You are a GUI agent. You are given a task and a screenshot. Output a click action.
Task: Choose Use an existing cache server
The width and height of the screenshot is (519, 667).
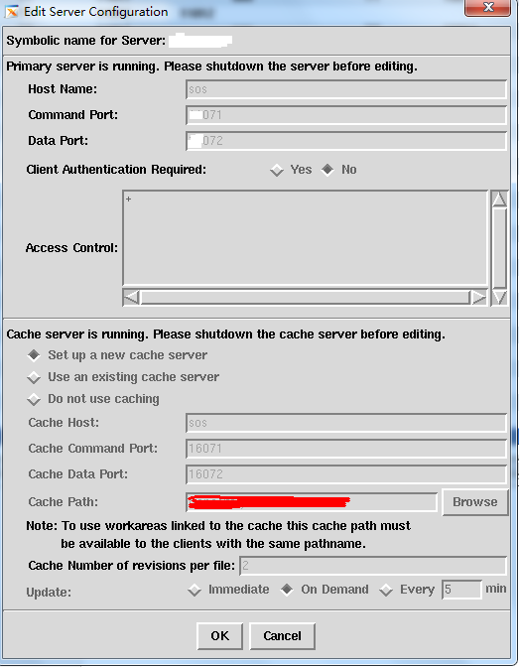(x=34, y=377)
